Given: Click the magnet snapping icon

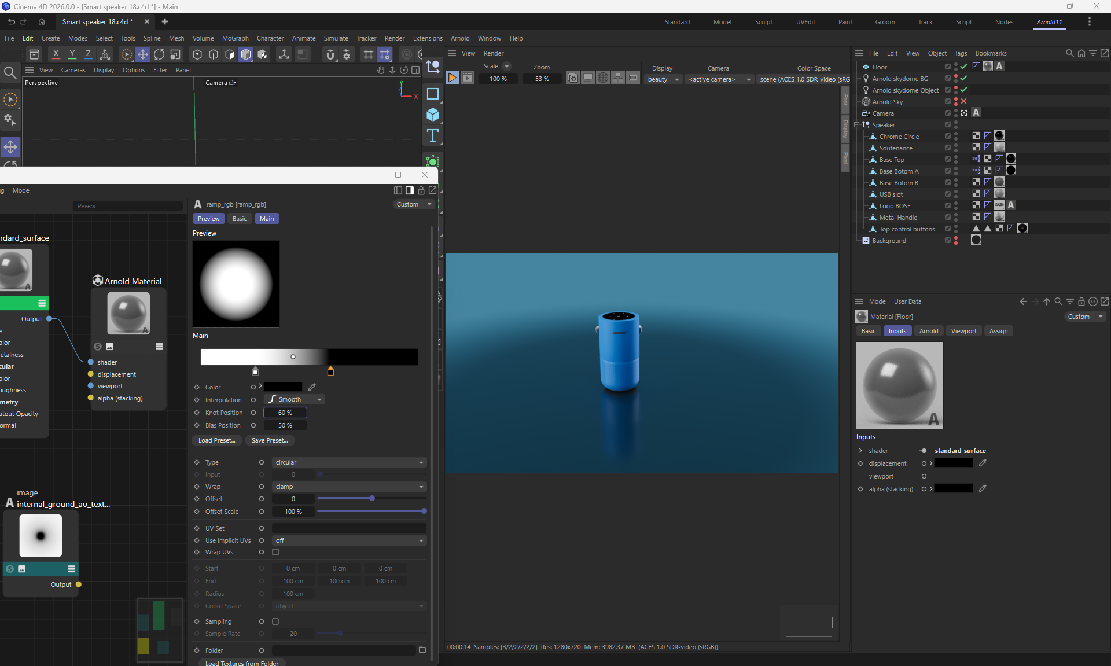Looking at the screenshot, I should tap(330, 54).
